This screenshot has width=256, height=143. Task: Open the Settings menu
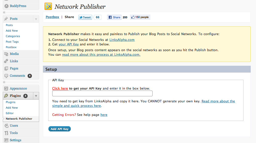16,140
